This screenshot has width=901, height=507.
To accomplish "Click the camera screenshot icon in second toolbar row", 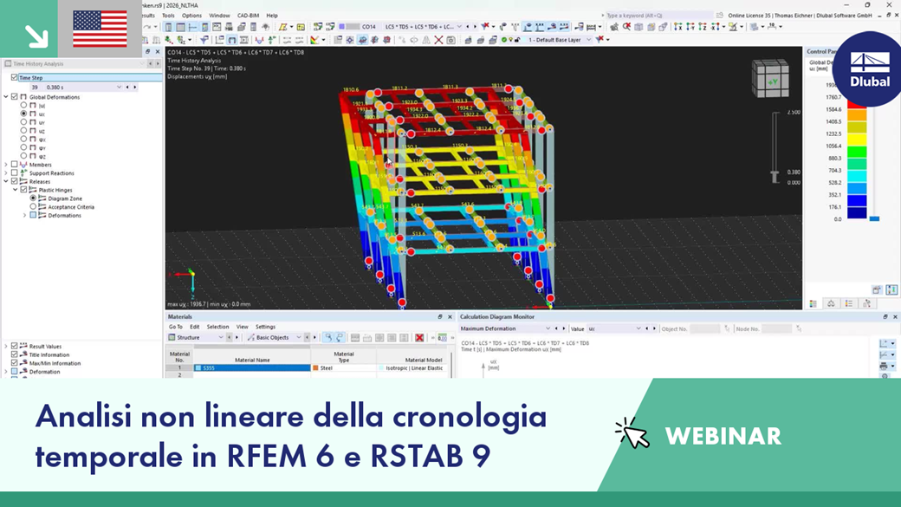I will (x=451, y=40).
